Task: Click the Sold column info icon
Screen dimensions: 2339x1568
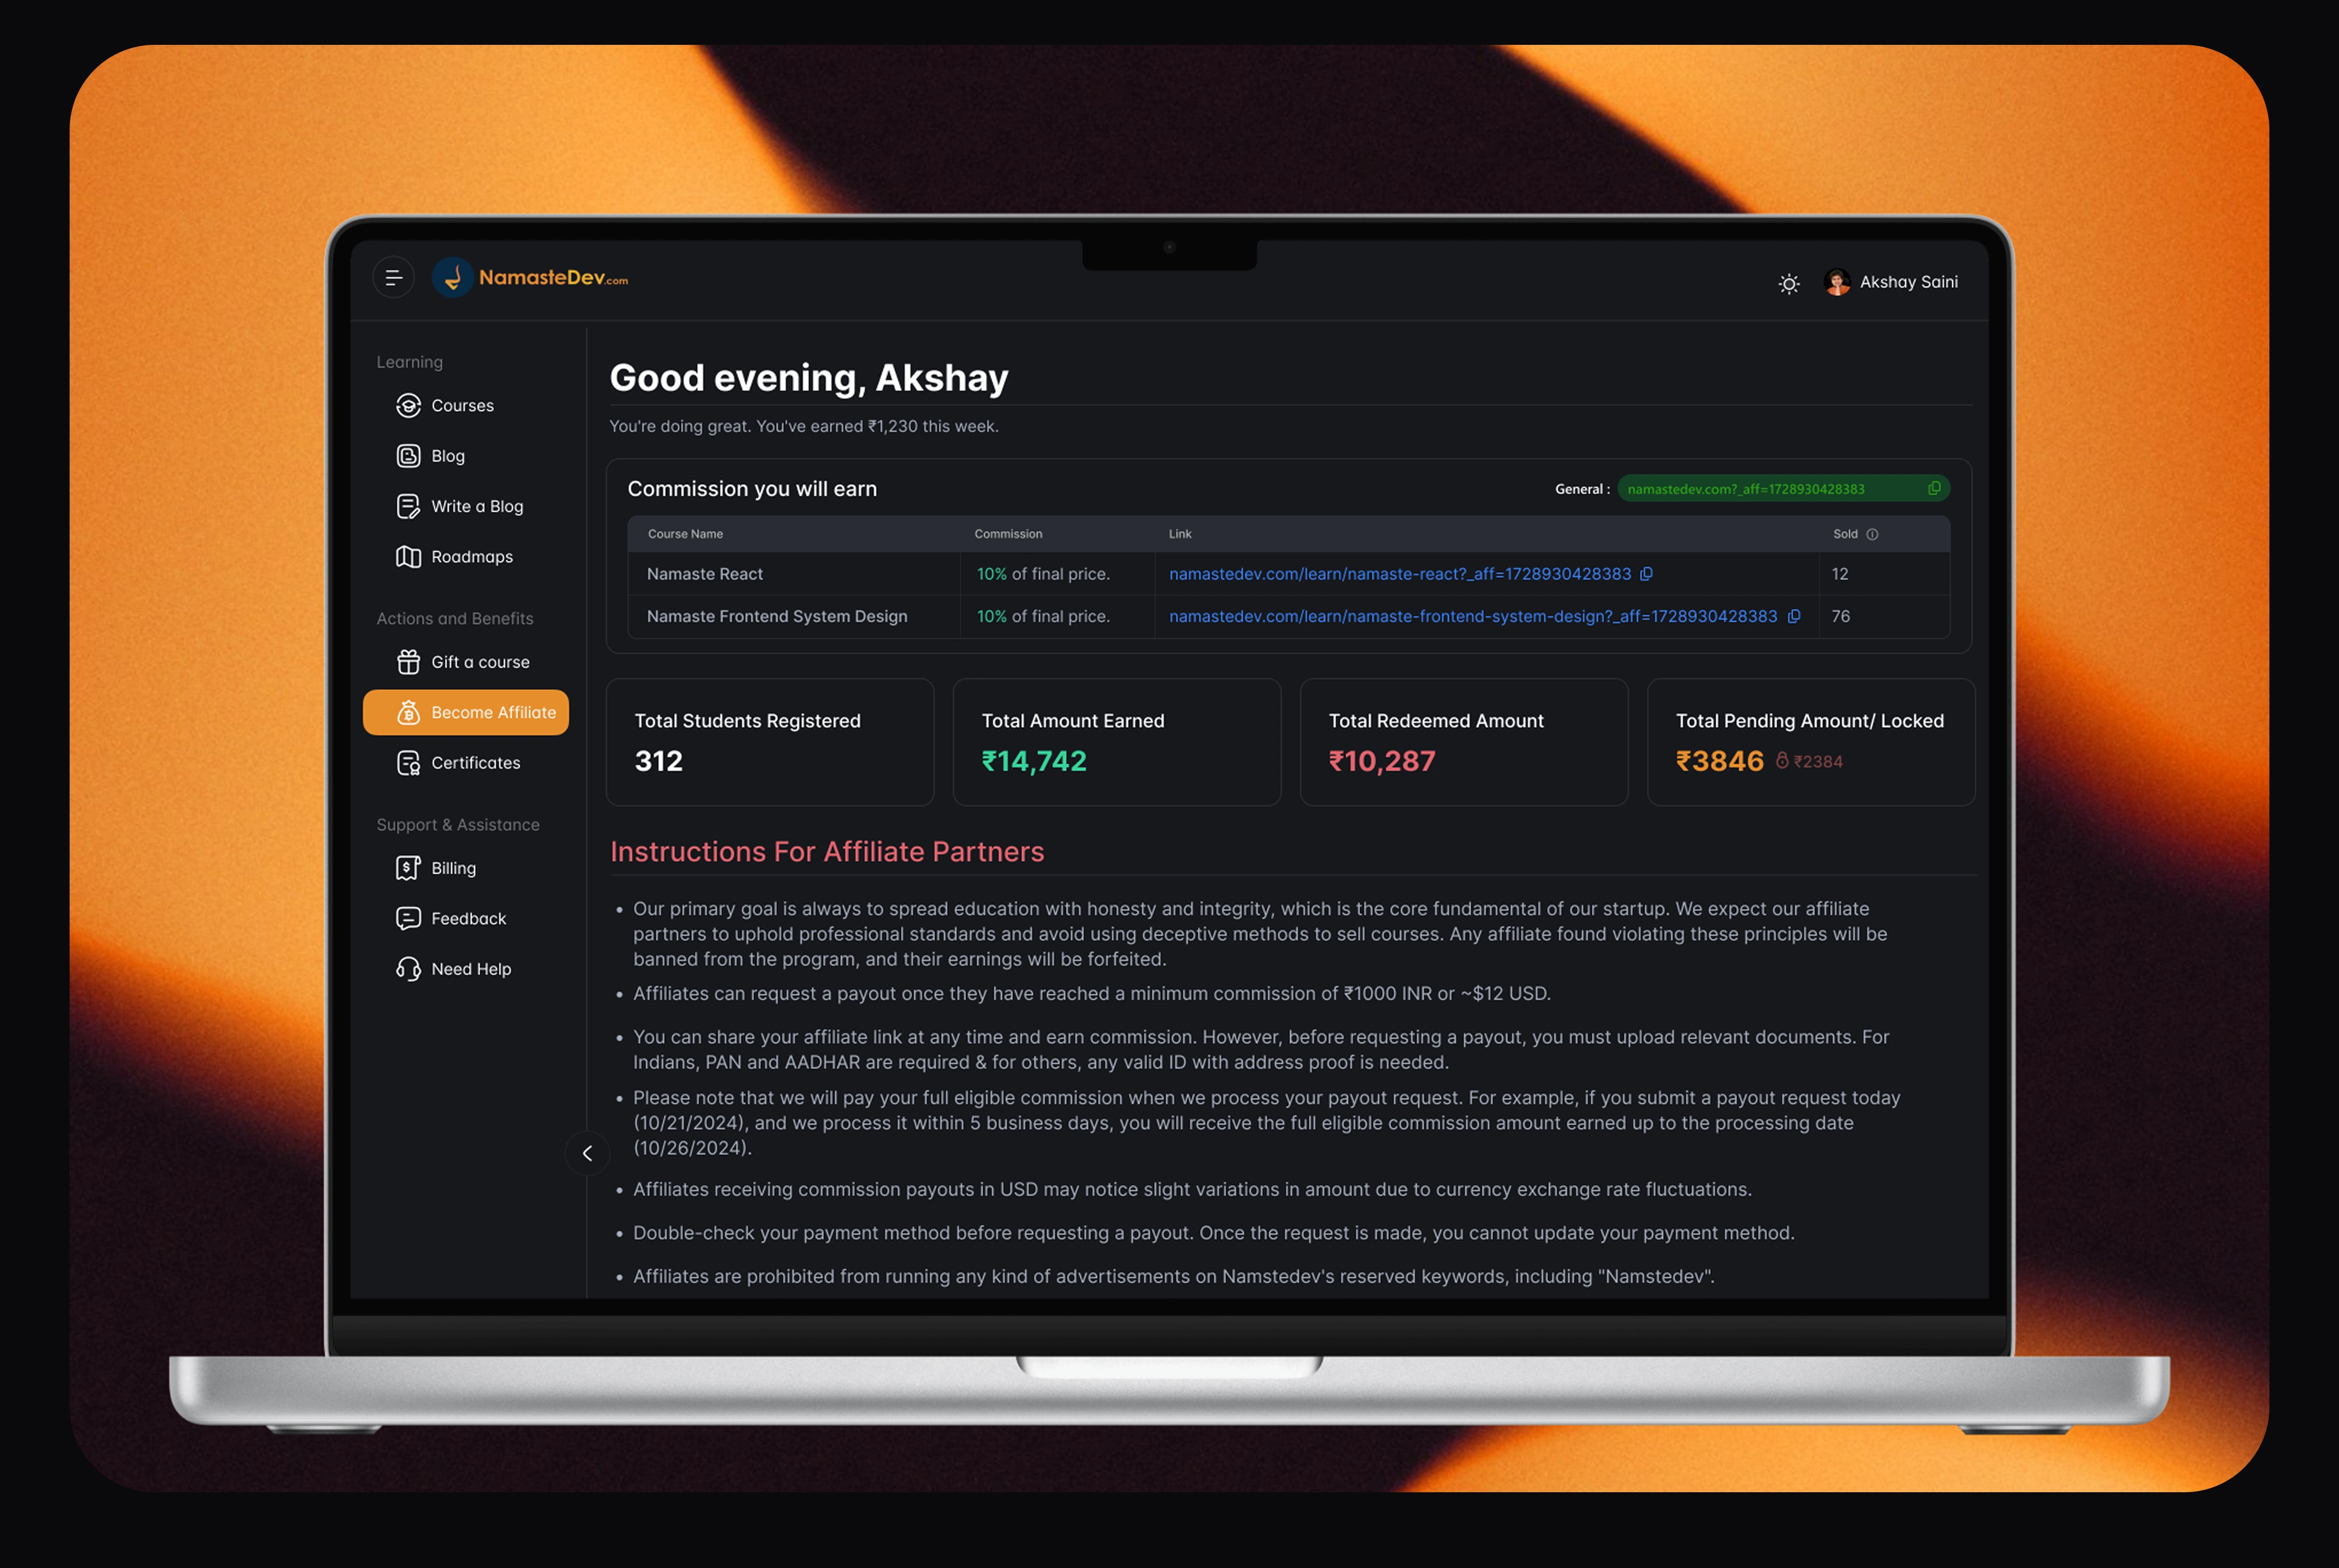Action: [1872, 534]
